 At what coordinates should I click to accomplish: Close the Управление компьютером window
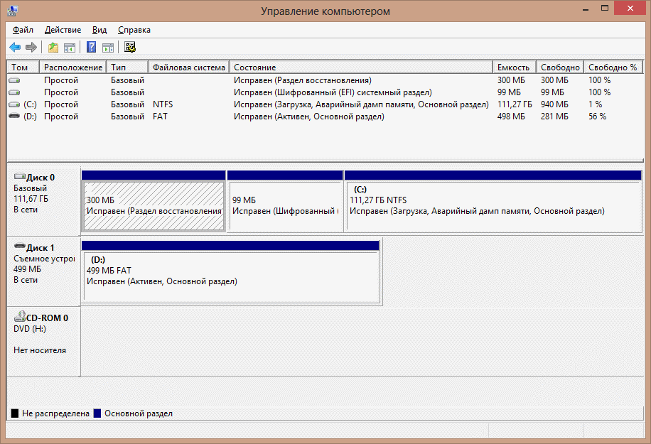(630, 9)
